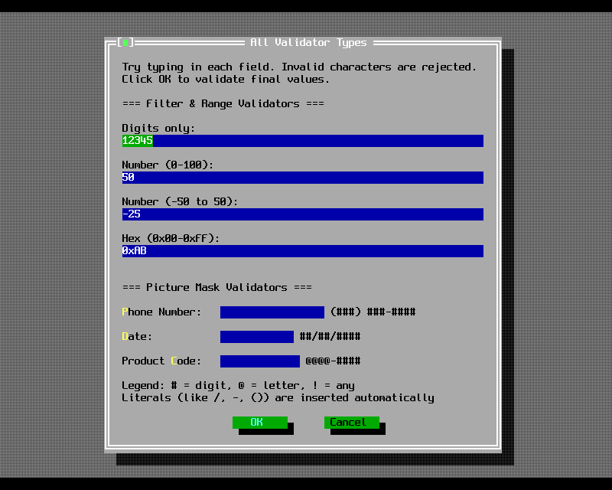The width and height of the screenshot is (612, 490).
Task: Click the Date label
Action: pyautogui.click(x=137, y=337)
